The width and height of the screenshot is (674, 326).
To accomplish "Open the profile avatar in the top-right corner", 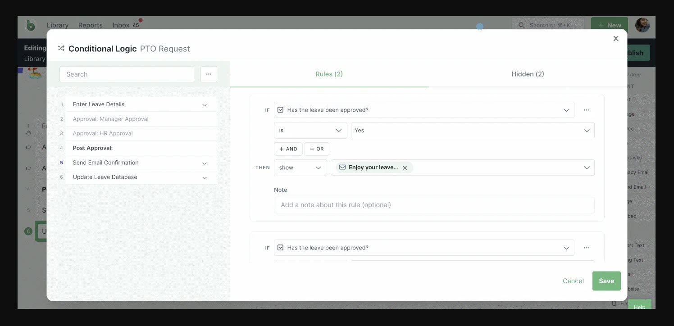I will click(x=642, y=25).
